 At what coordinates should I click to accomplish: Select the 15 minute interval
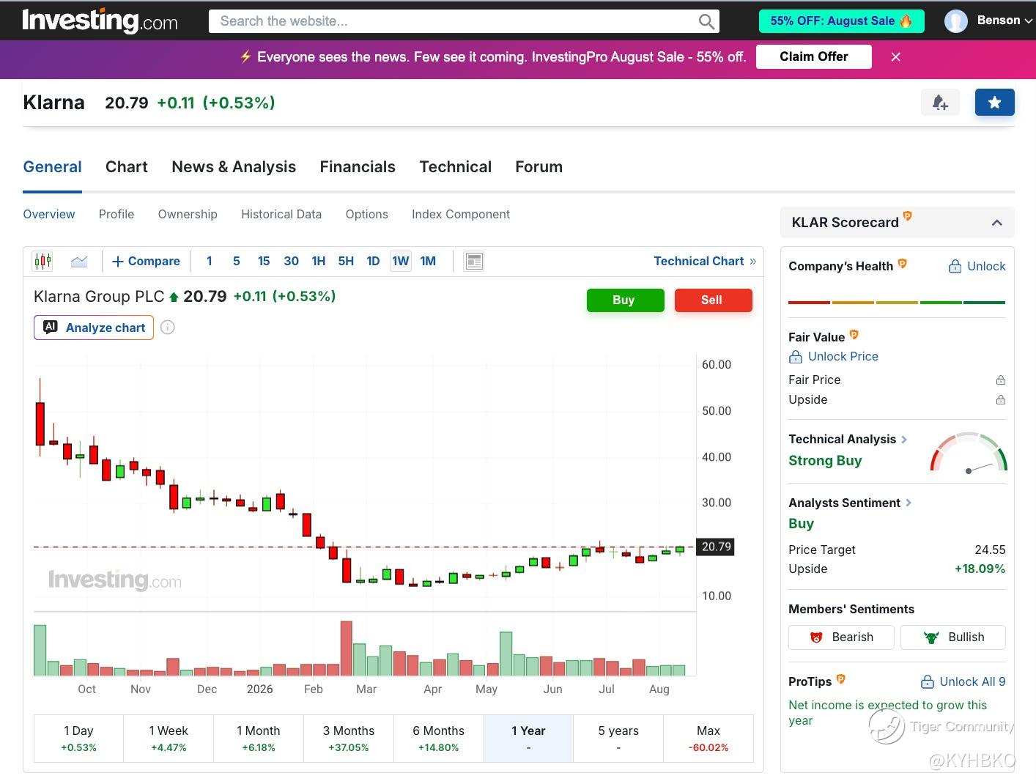click(x=264, y=261)
